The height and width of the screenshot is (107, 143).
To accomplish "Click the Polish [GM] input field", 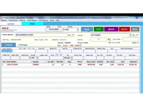I will [x=15, y=58].
